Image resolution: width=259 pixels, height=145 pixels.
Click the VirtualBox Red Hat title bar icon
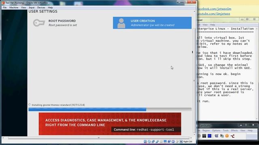[x=3, y=3]
